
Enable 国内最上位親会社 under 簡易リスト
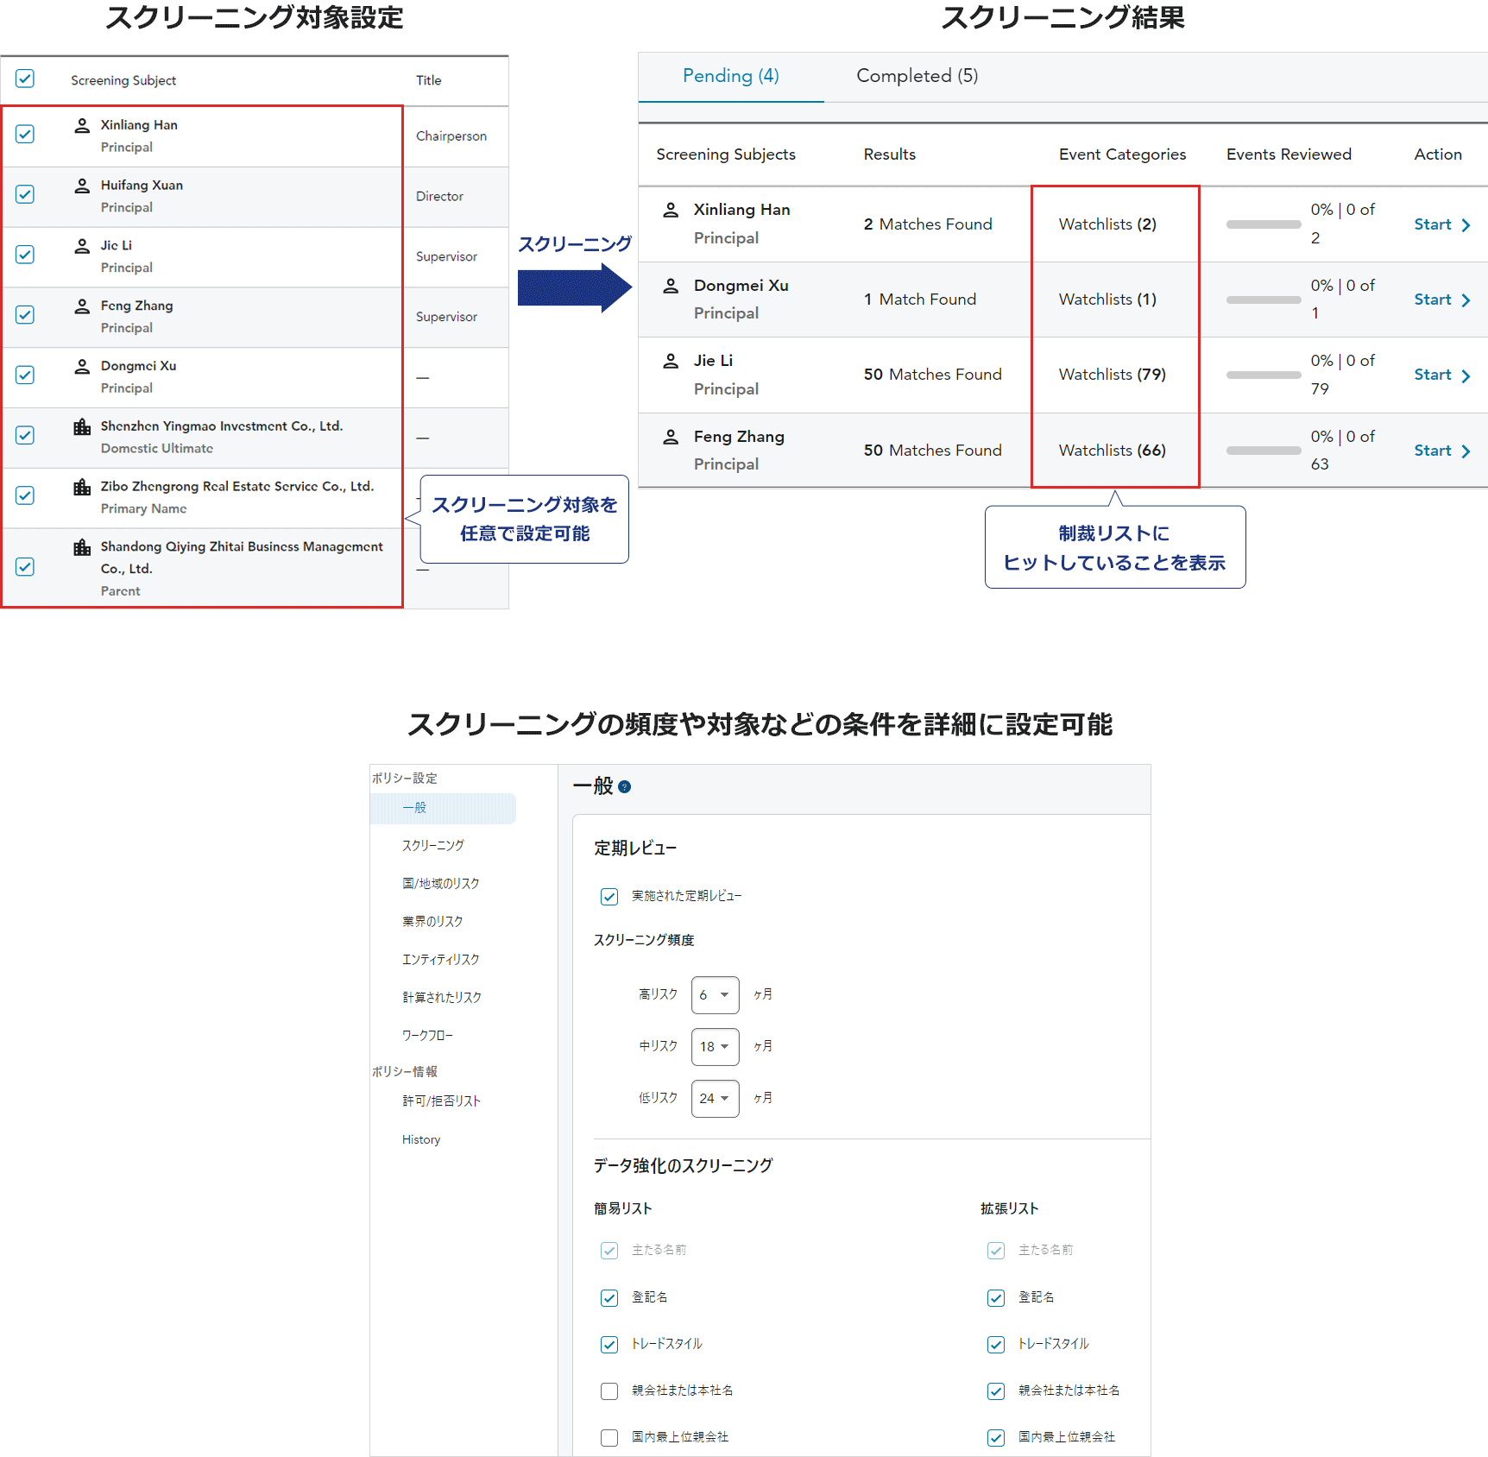click(x=609, y=1438)
